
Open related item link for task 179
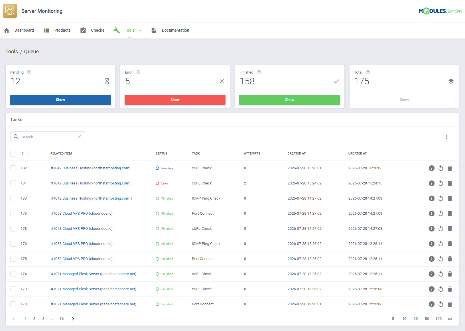tap(82, 214)
